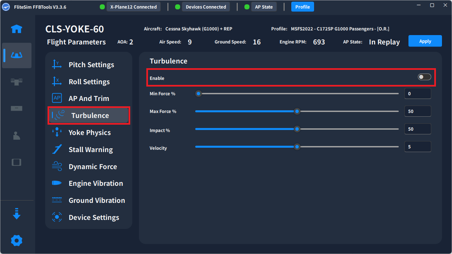This screenshot has height=254, width=452.
Task: Click the AP And Trim icon
Action: (x=57, y=98)
